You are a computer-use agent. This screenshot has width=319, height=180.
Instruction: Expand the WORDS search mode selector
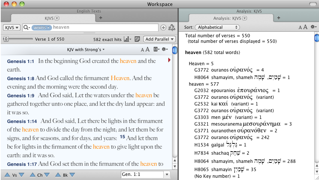pyautogui.click(x=41, y=28)
